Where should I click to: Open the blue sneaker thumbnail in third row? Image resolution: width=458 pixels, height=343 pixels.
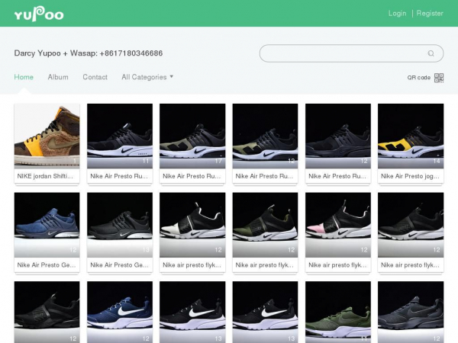[120, 312]
